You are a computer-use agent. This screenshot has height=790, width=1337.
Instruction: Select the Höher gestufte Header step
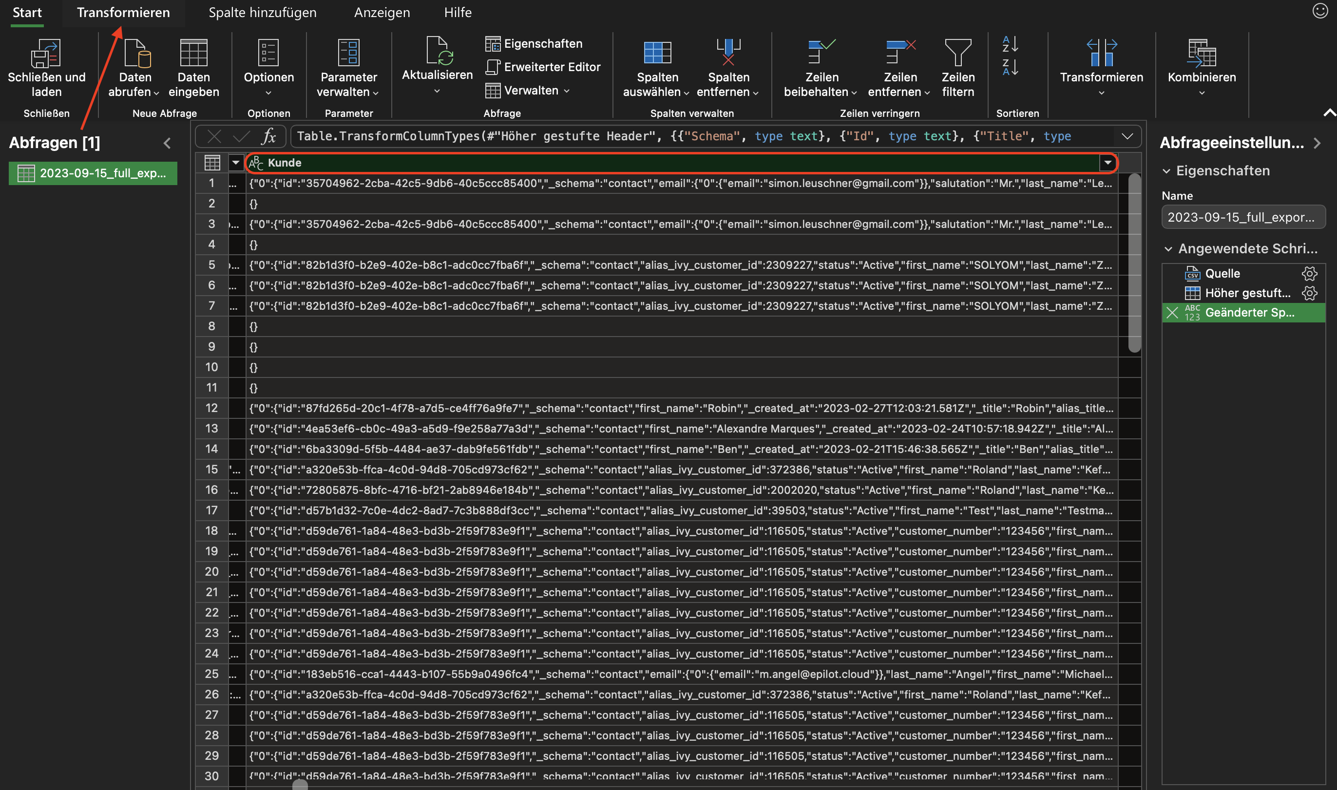(1247, 293)
